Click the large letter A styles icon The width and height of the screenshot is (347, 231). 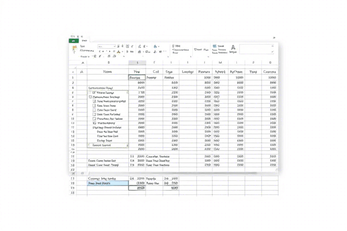pos(233,47)
